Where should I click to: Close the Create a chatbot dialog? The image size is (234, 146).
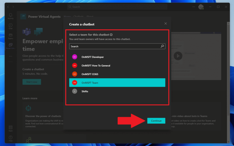(165, 23)
